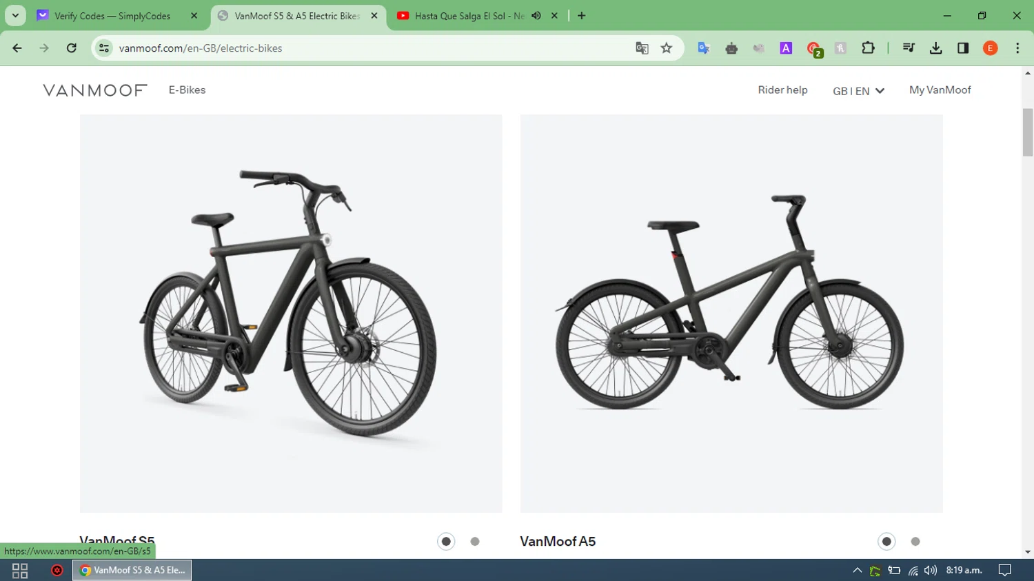Open the notification center icon

[1005, 571]
